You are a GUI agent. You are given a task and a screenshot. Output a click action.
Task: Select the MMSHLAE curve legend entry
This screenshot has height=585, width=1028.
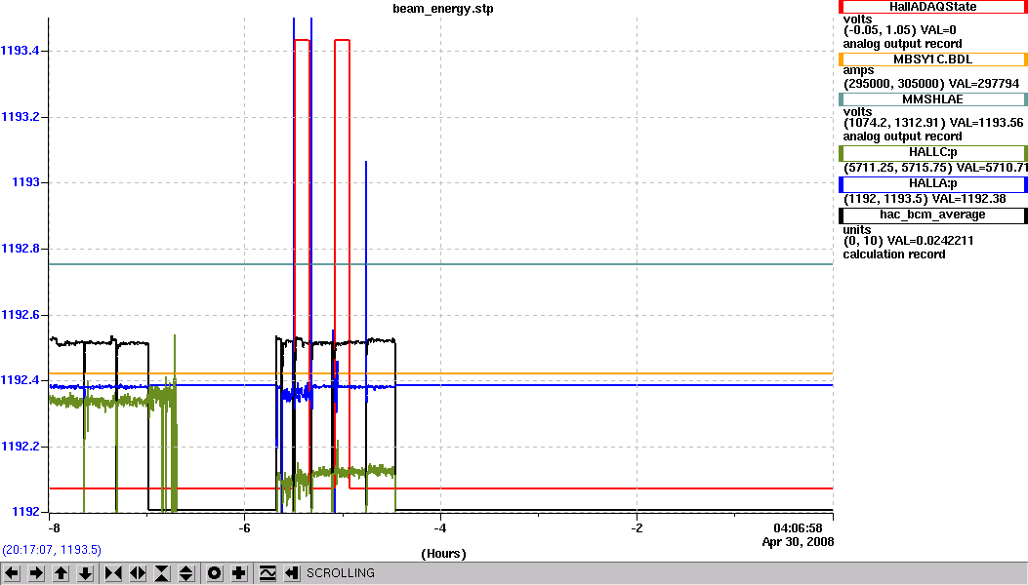pyautogui.click(x=933, y=98)
